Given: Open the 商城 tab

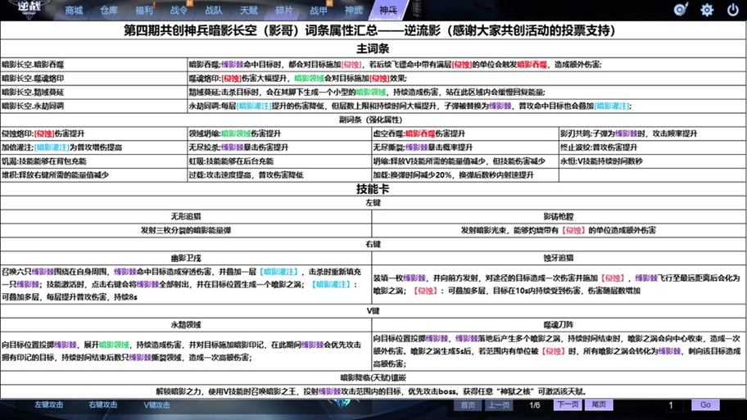Looking at the screenshot, I should tap(74, 10).
